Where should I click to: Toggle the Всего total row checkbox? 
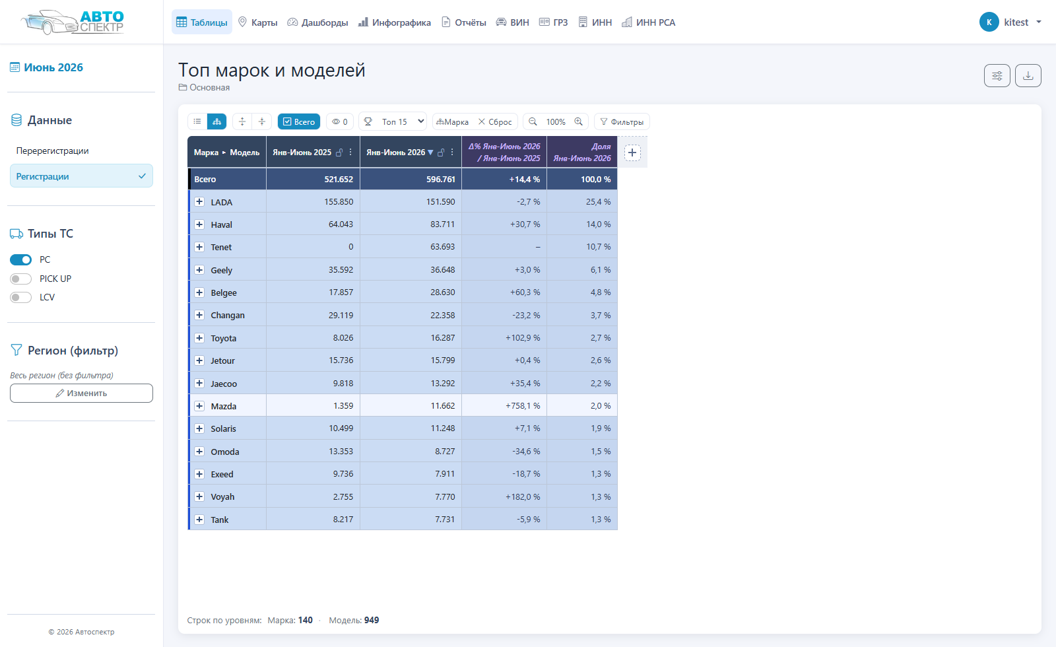[299, 121]
